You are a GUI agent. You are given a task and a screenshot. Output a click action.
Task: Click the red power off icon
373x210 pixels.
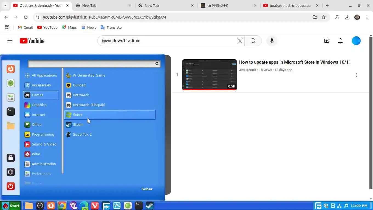click(x=11, y=186)
